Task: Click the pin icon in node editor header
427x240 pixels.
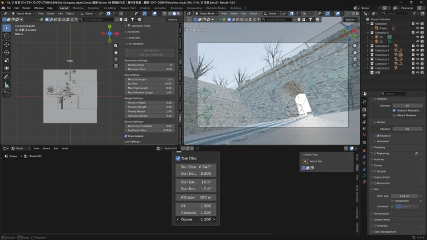Action: tap(197, 148)
